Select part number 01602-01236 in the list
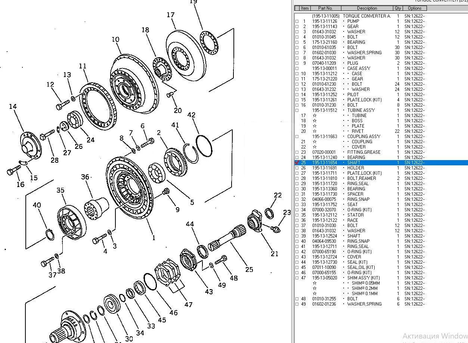 coord(324,304)
